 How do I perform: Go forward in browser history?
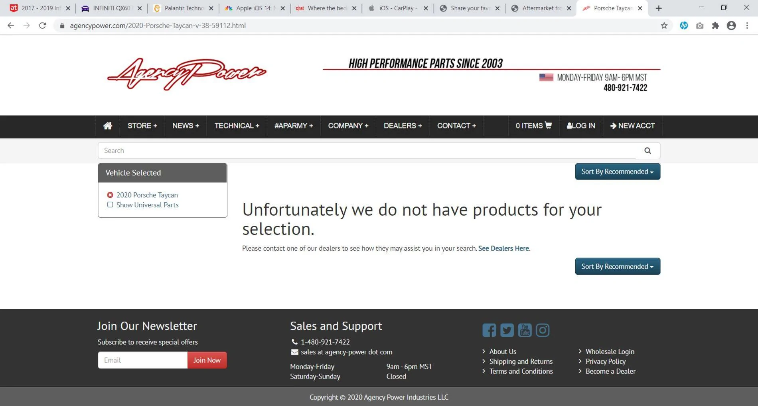pos(26,25)
